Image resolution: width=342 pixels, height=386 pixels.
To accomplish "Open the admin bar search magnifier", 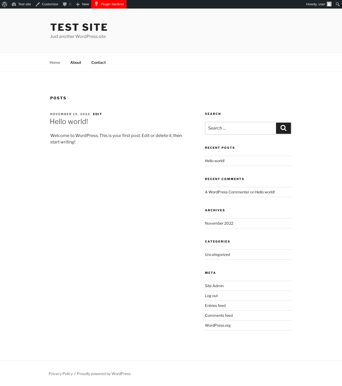I will click(x=338, y=4).
